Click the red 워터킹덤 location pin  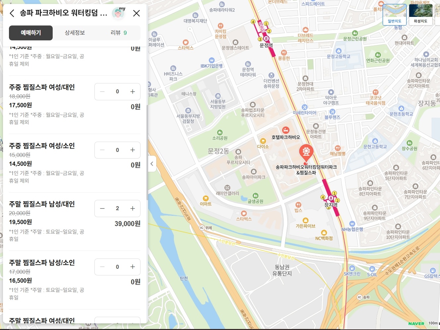[306, 153]
